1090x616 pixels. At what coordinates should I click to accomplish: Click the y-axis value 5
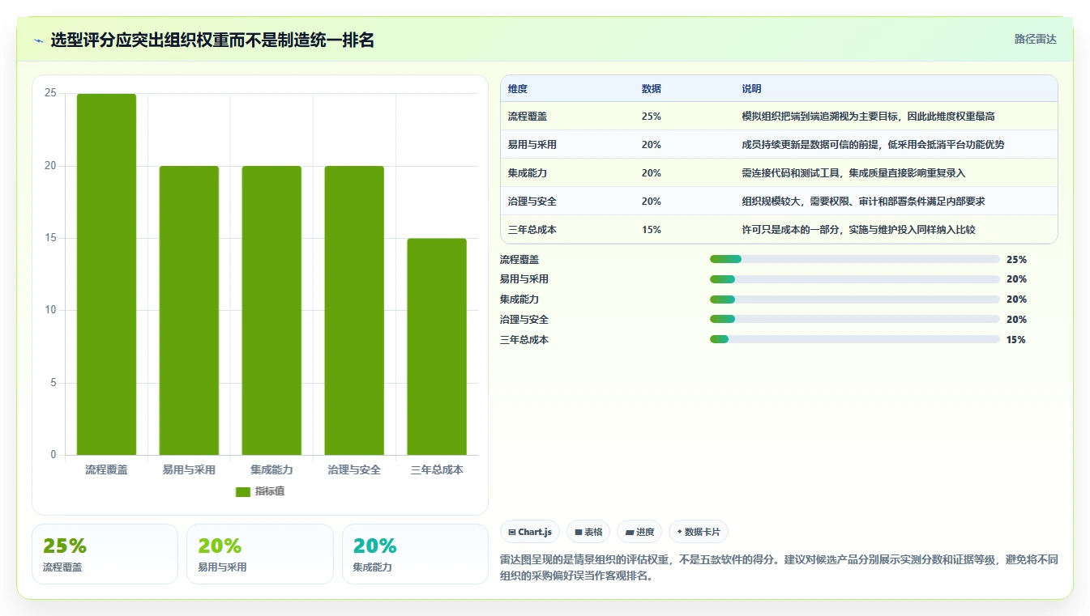pyautogui.click(x=53, y=383)
